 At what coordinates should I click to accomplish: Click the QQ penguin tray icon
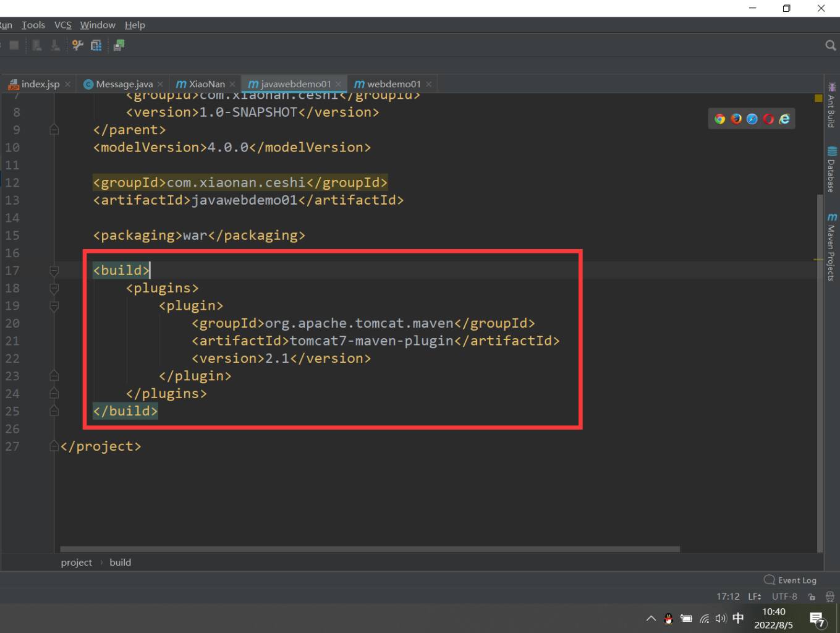pyautogui.click(x=668, y=618)
